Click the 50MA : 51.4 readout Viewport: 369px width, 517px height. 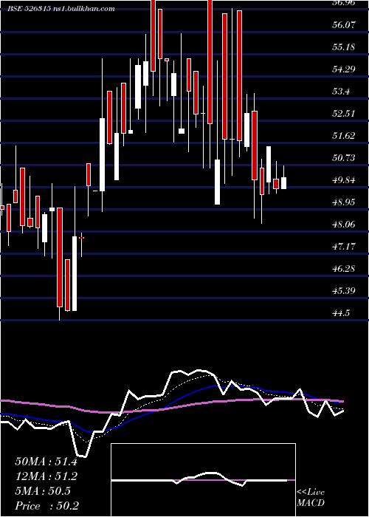click(x=46, y=462)
